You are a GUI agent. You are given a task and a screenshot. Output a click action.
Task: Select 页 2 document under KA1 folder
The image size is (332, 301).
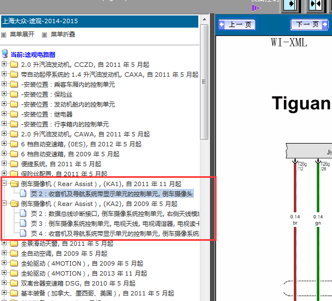tap(112, 194)
